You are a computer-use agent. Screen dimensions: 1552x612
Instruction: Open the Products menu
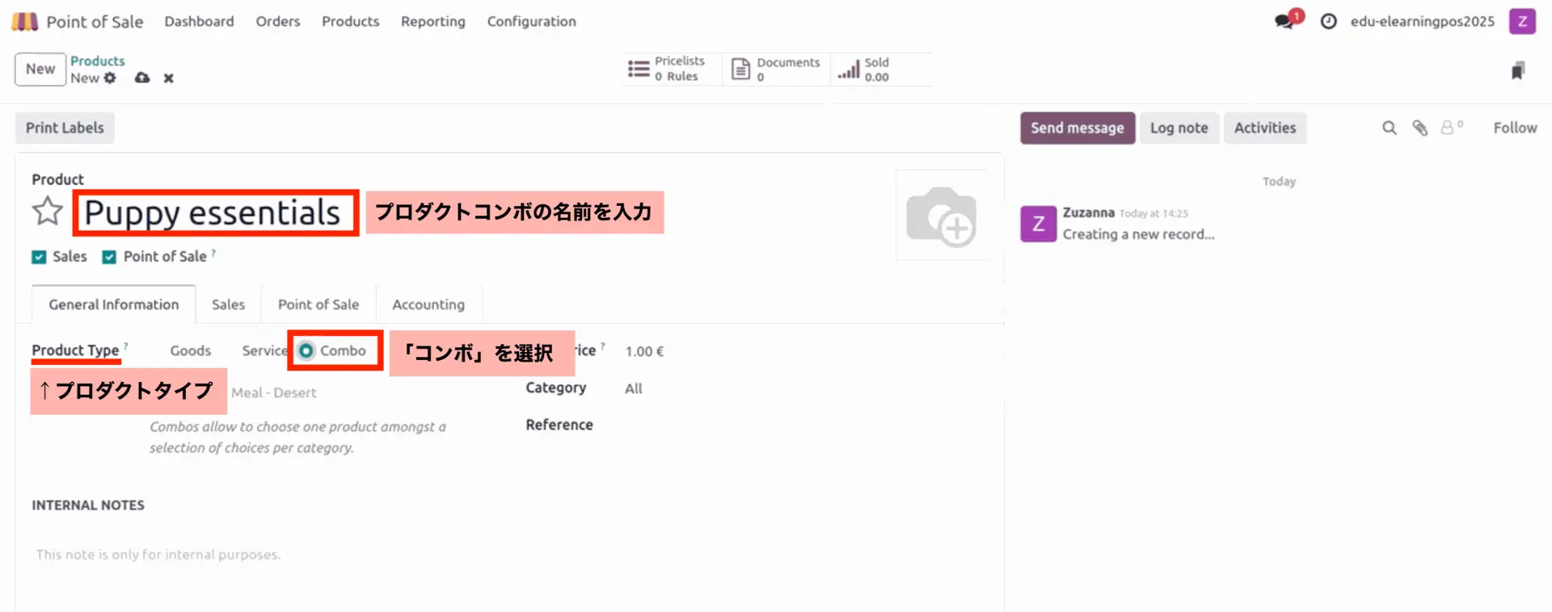coord(350,22)
